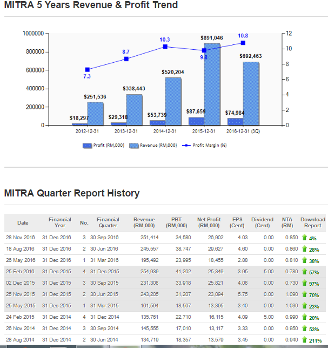The image size is (328, 348).
Task: Click the Date column header
Action: tap(23, 222)
